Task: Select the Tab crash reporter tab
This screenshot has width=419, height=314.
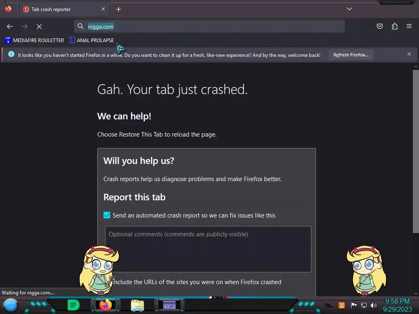Action: [x=64, y=9]
